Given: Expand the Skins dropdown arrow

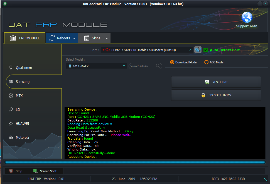Looking at the screenshot, I should pos(107,38).
